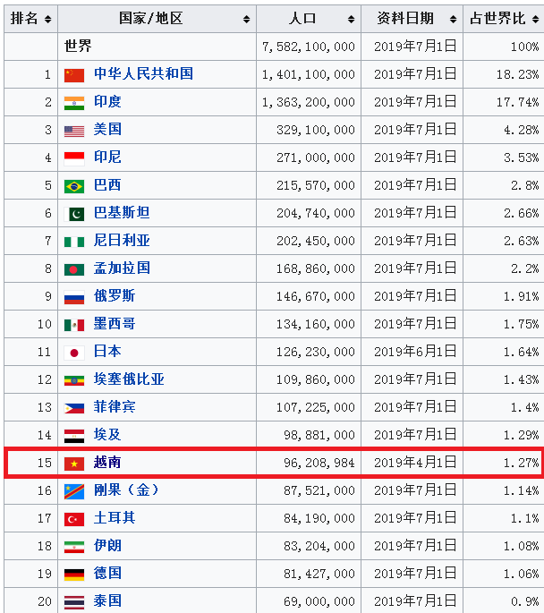Viewport: 544px width, 613px height.
Task: Sort table by 占世界比 column arrows
Action: pyautogui.click(x=535, y=19)
